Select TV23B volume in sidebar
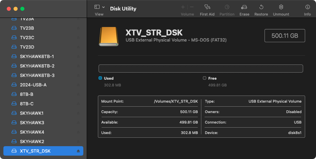Screen dimensions: 316x159 (x=43, y=28)
